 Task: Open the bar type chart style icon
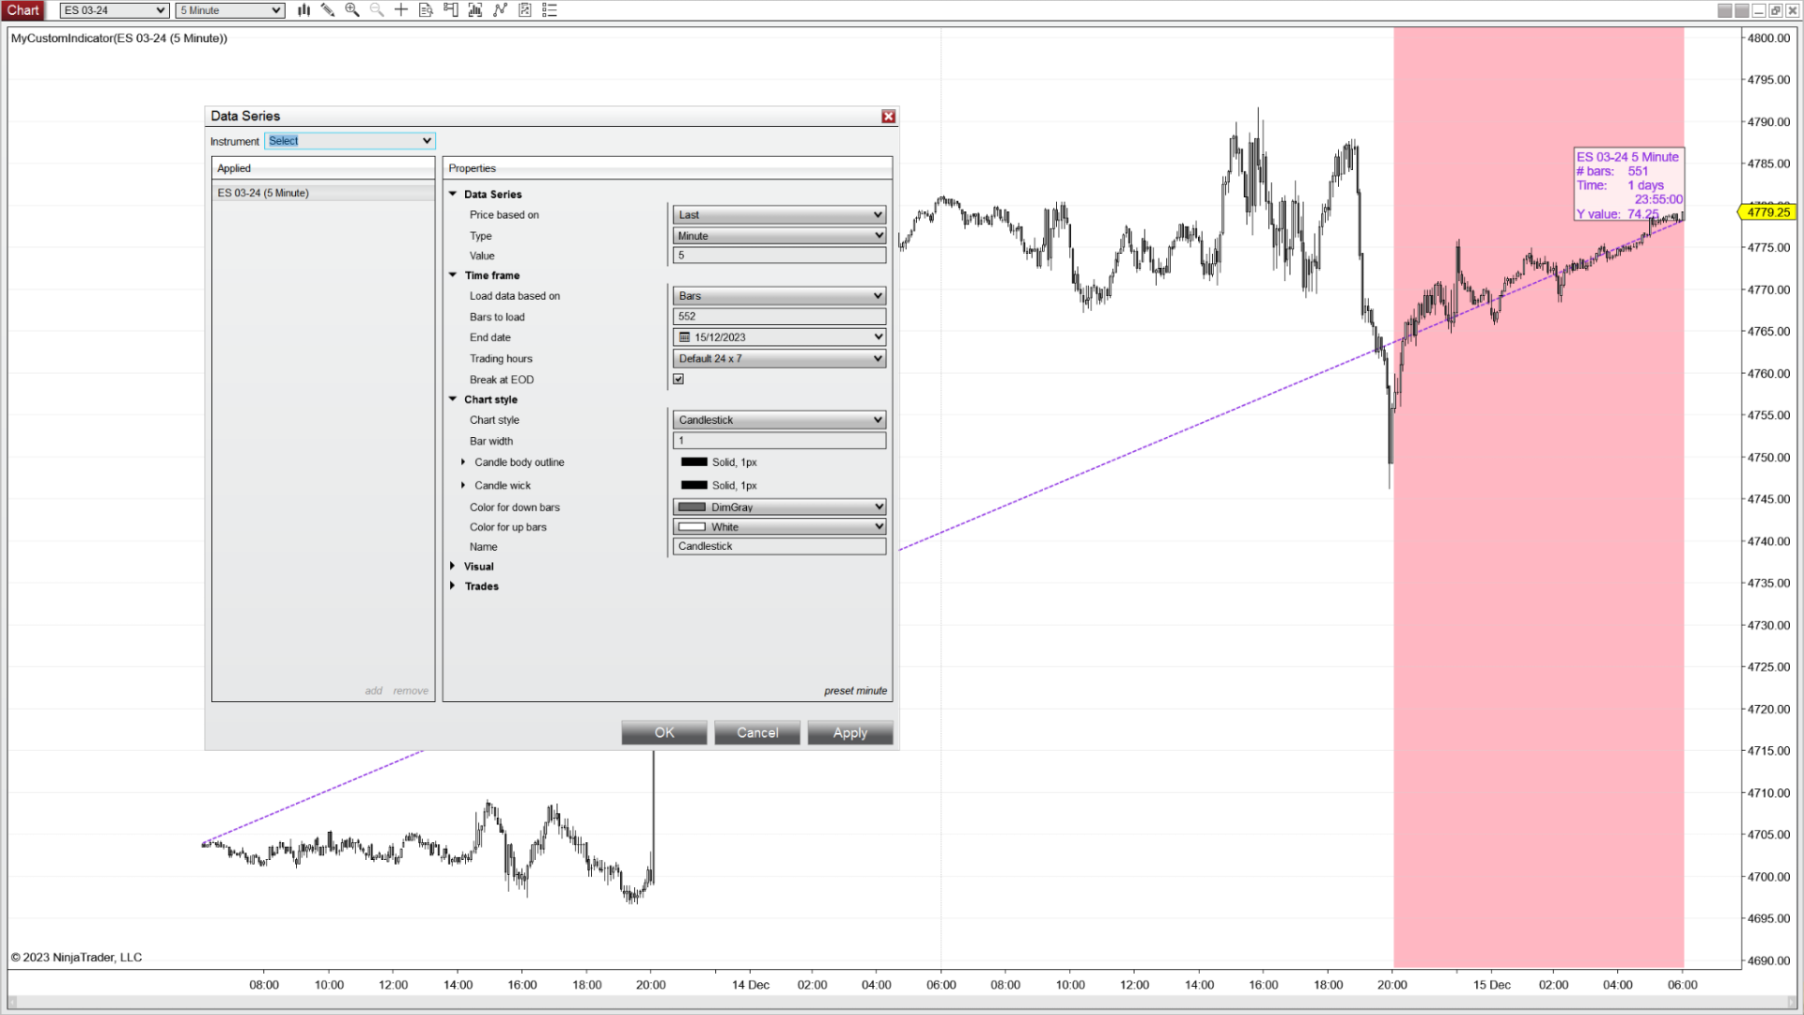[303, 10]
